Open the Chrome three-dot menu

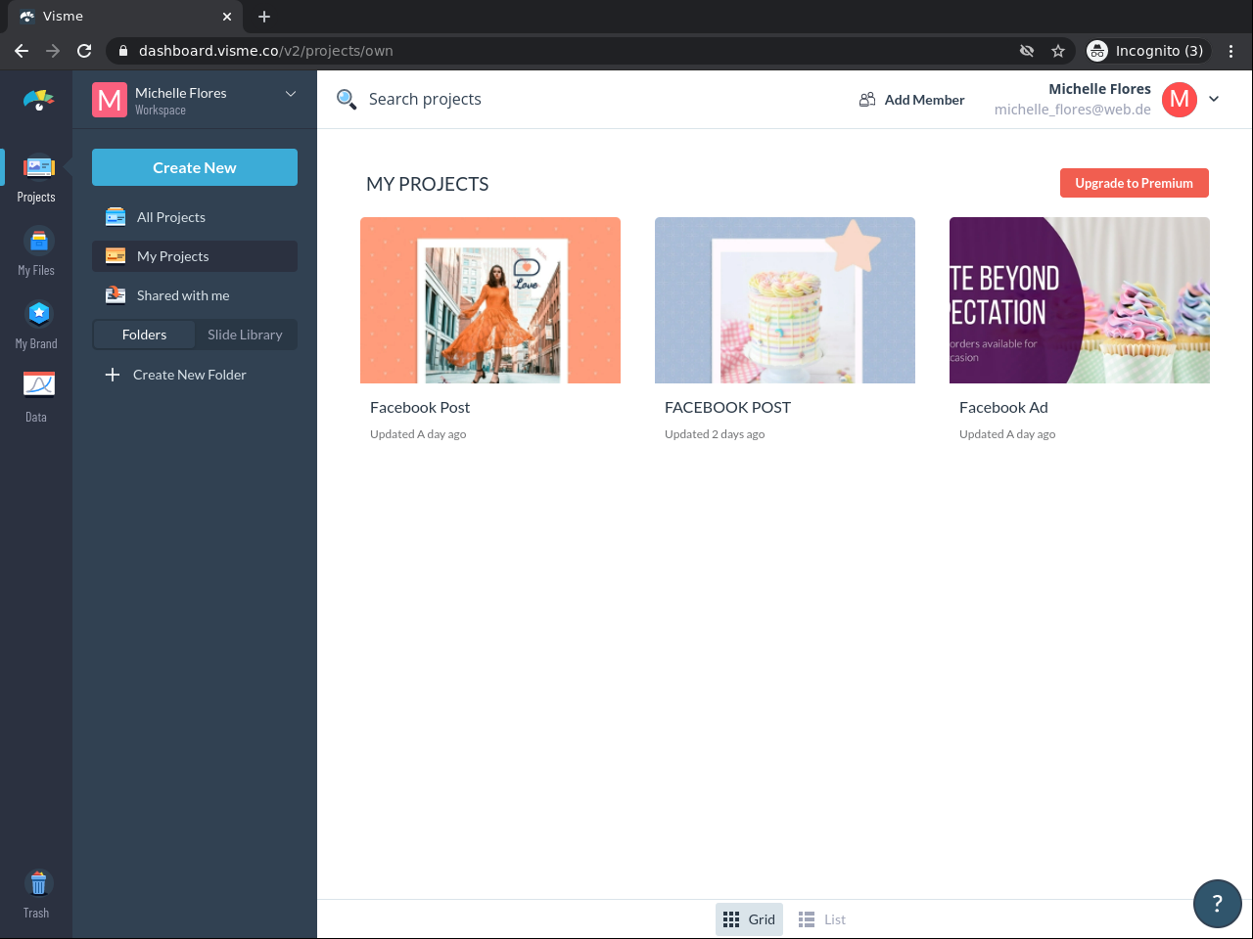[x=1231, y=51]
